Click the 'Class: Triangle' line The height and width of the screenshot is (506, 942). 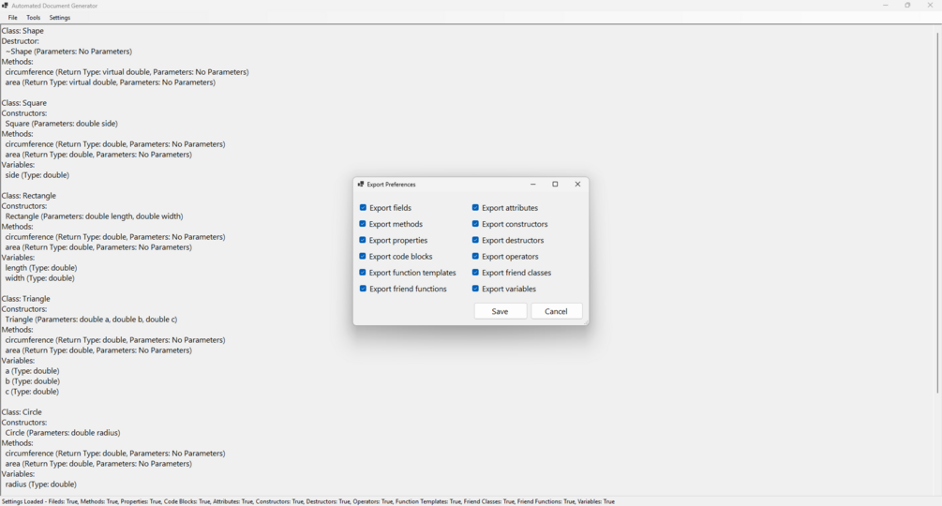[26, 298]
